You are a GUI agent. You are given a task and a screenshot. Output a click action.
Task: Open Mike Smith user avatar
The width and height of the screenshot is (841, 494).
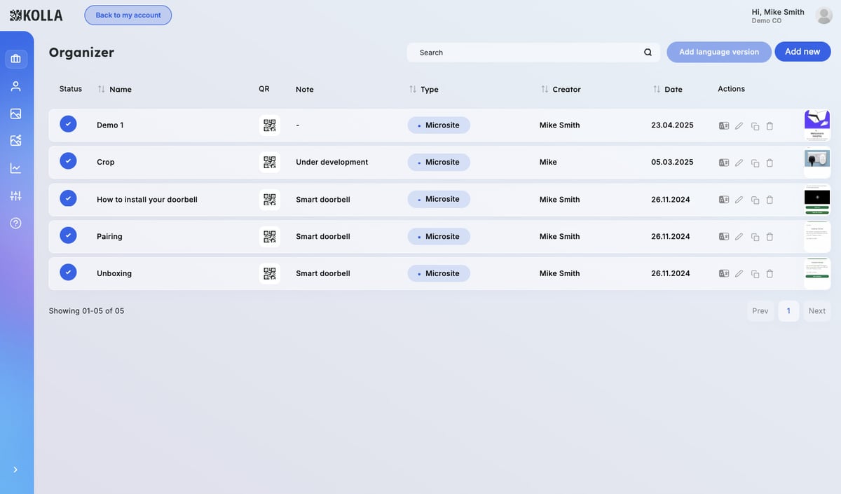coord(824,15)
